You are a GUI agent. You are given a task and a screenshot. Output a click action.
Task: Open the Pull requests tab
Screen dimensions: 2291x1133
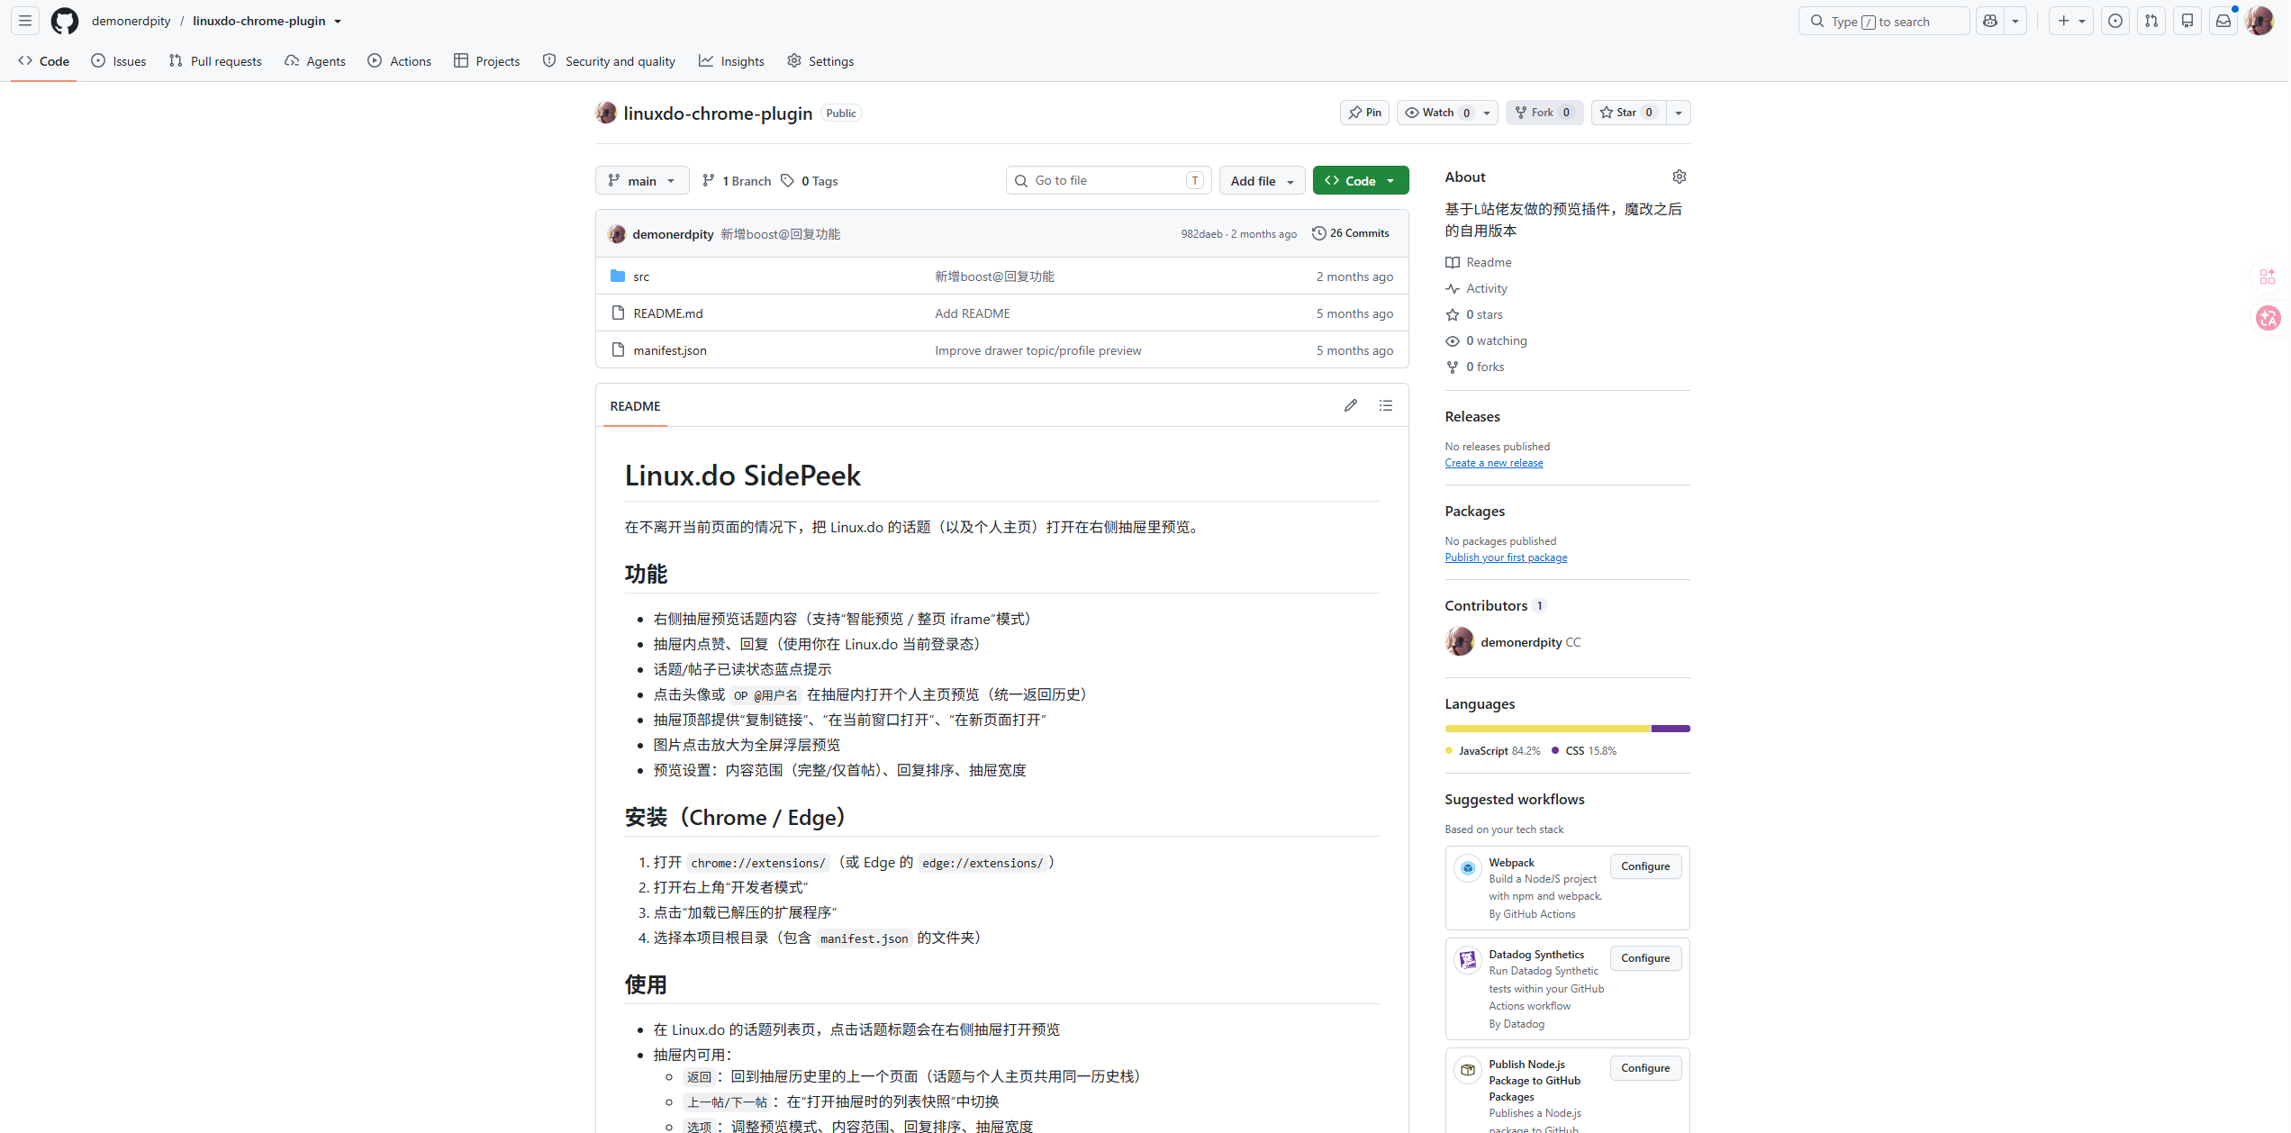[x=215, y=61]
